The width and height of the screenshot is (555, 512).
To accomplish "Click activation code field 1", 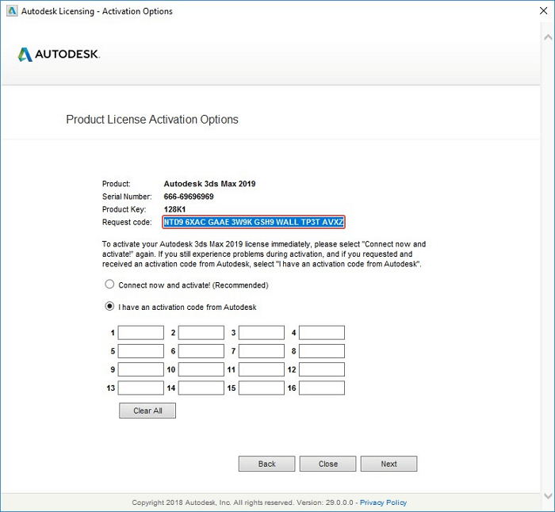I will [x=141, y=333].
